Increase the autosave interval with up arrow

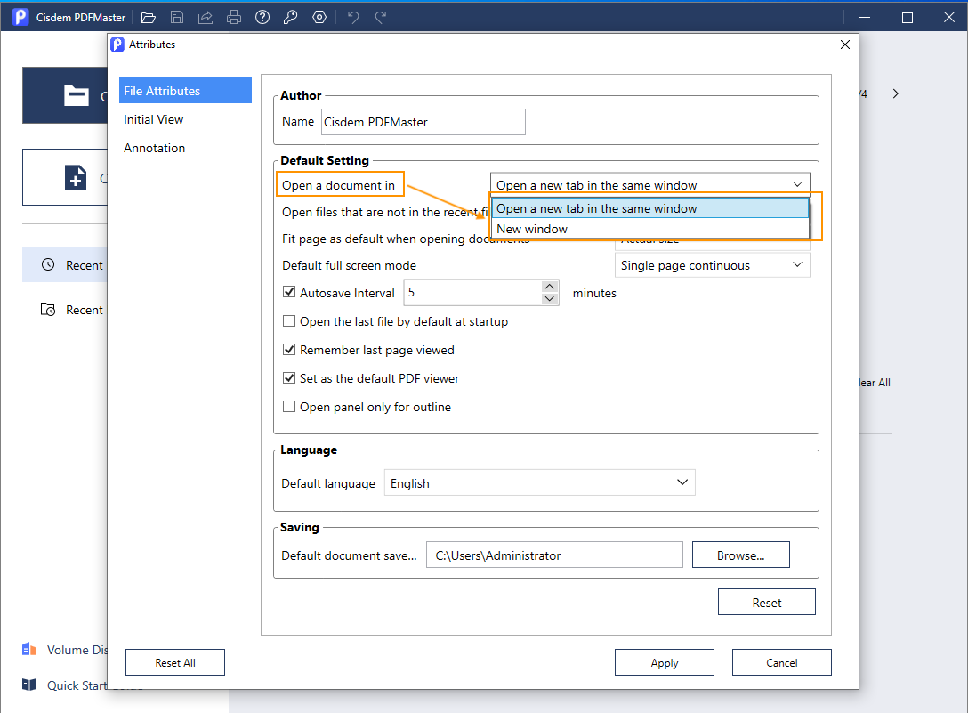[550, 286]
